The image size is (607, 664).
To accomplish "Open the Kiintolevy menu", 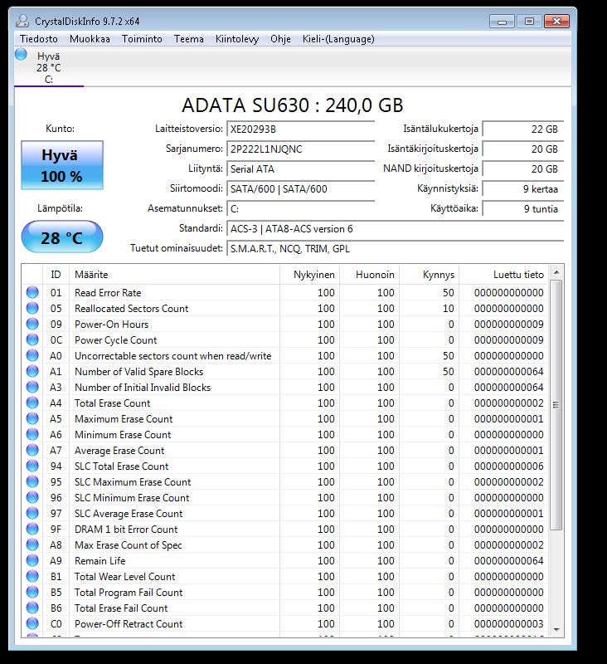I will click(x=237, y=39).
